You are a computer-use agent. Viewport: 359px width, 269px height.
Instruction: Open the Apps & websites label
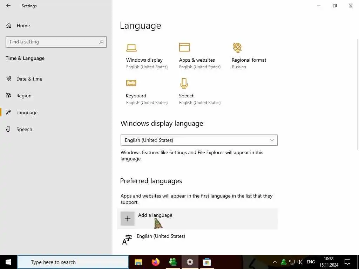pos(197,60)
